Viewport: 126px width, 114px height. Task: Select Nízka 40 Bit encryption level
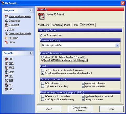point(43,57)
